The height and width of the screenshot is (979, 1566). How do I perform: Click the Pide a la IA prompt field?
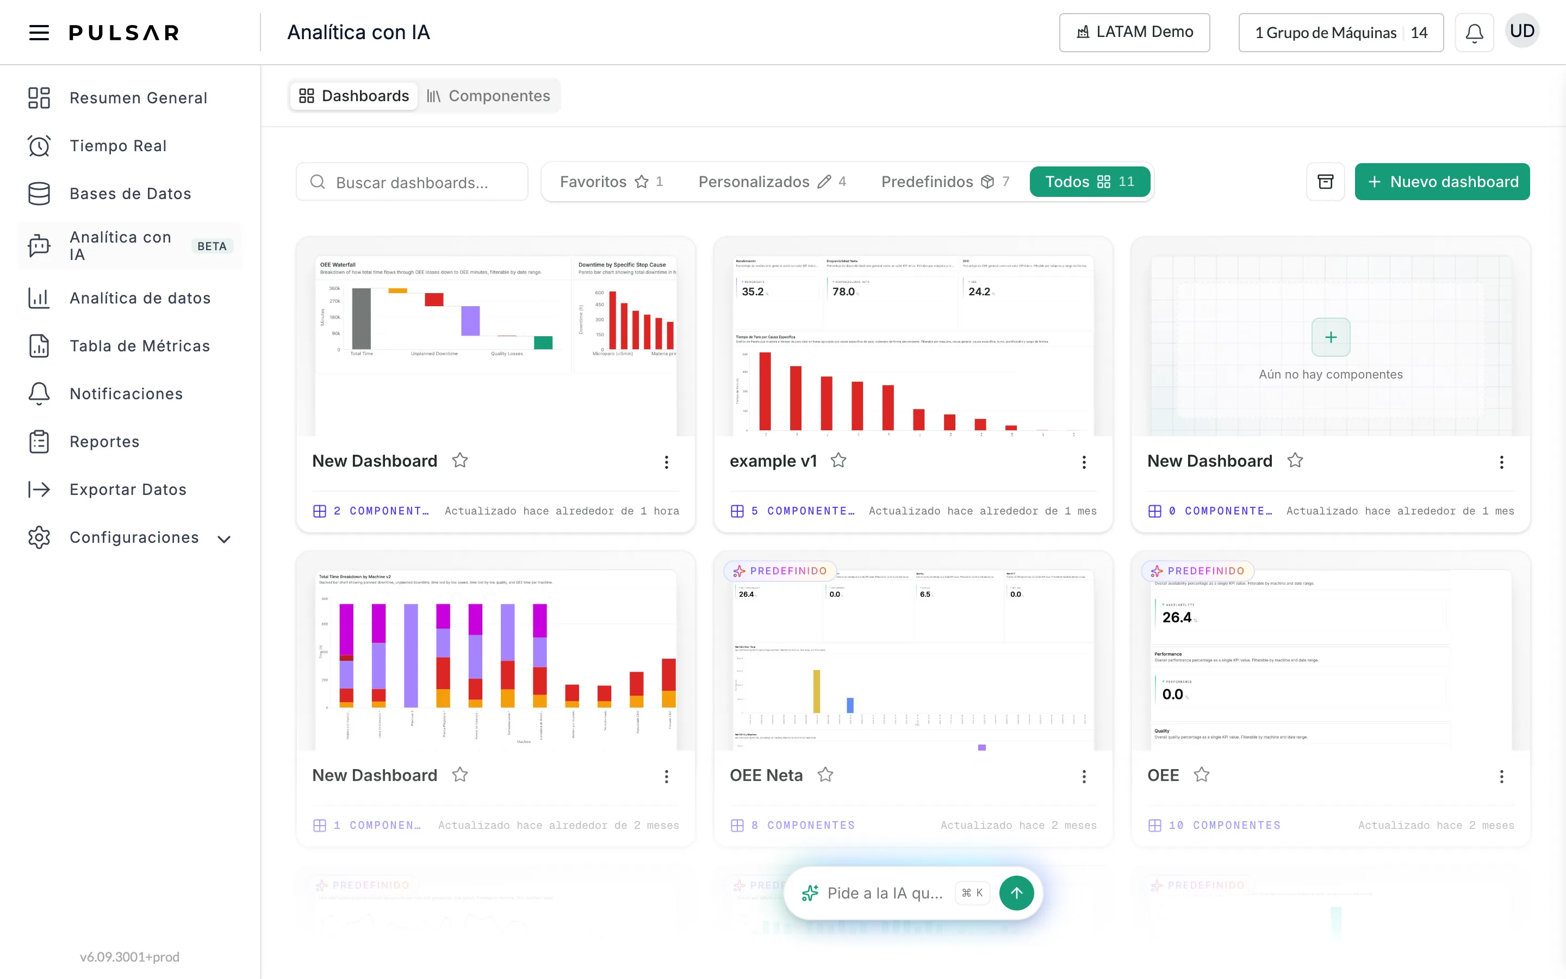point(885,893)
